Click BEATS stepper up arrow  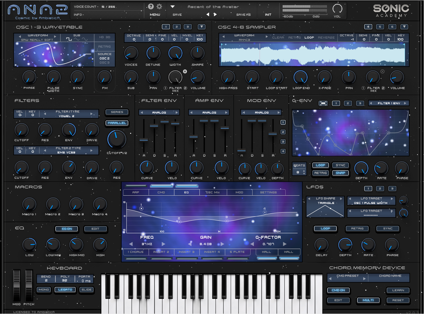[x=304, y=171]
